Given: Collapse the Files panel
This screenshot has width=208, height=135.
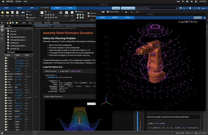Looking at the screenshot, I should 6,26.
